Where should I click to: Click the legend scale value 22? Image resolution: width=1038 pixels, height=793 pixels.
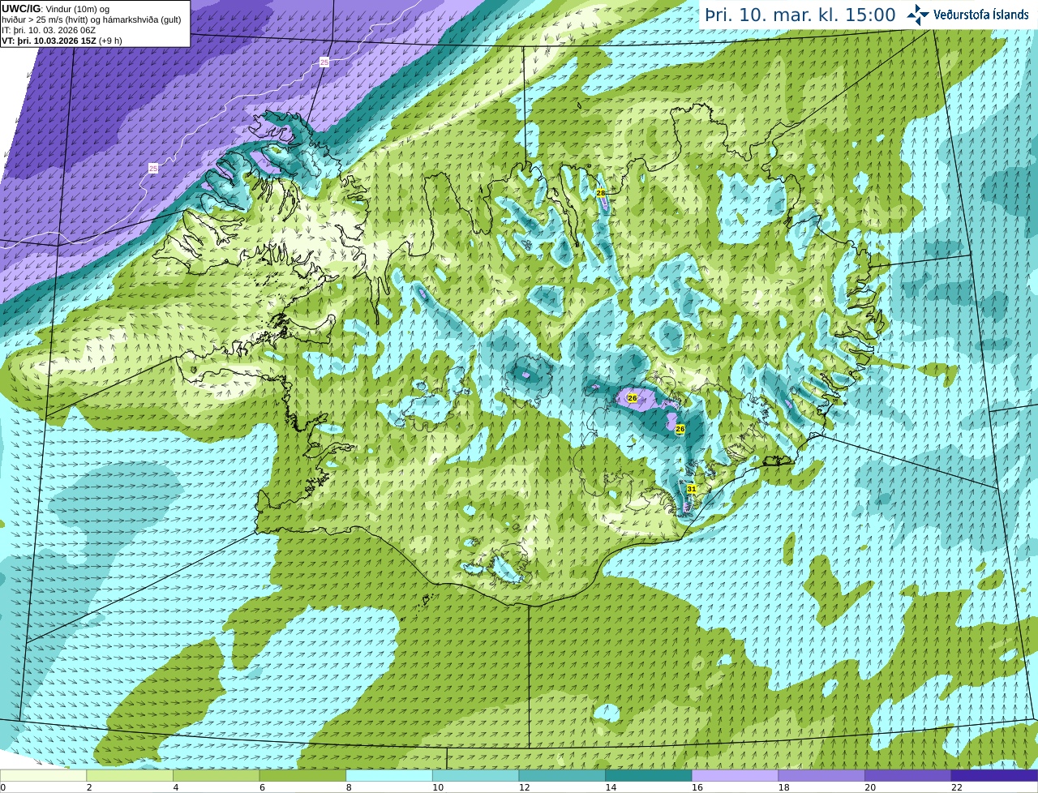pyautogui.click(x=957, y=787)
